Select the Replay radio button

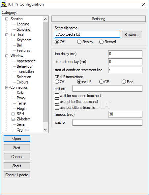coord(79,42)
